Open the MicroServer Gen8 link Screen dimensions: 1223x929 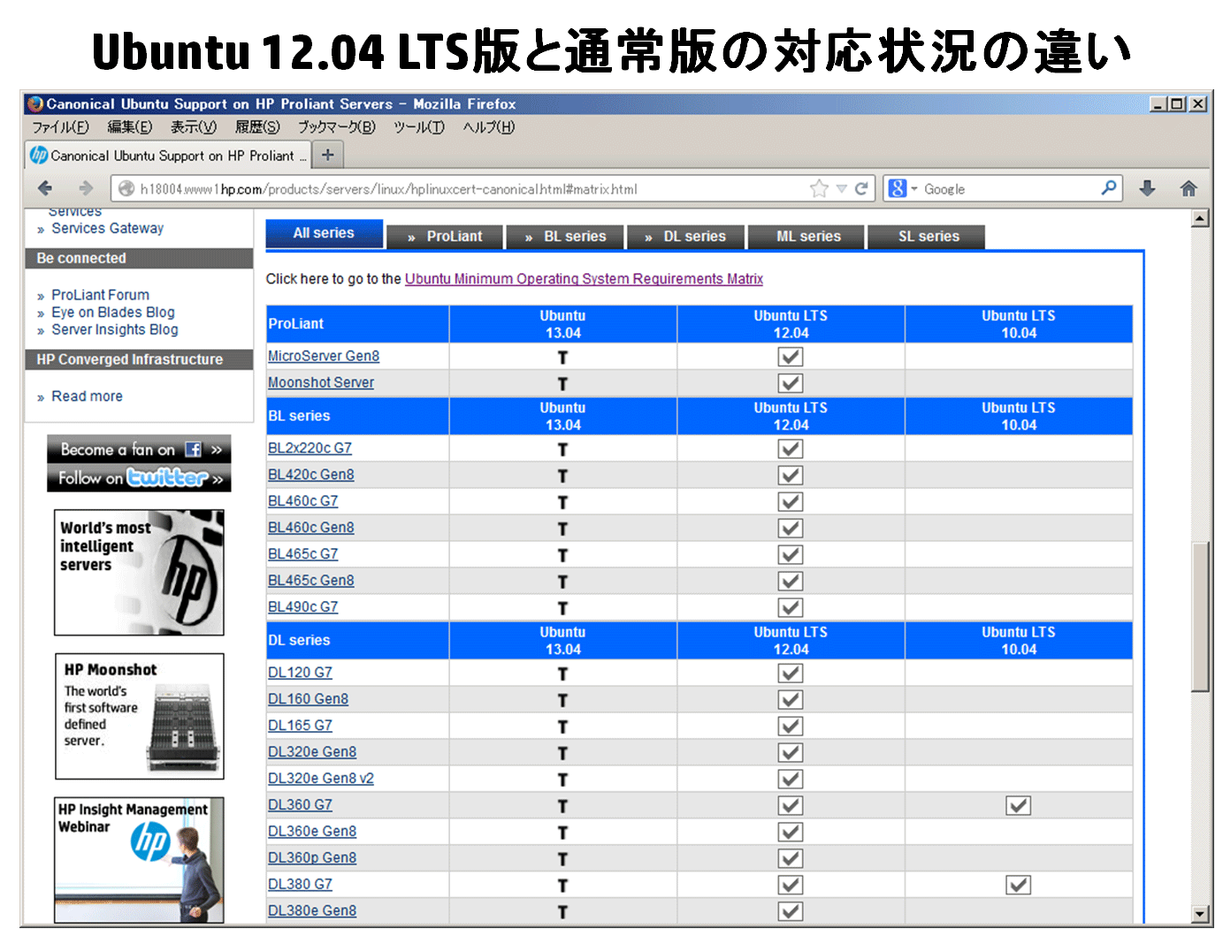click(324, 356)
